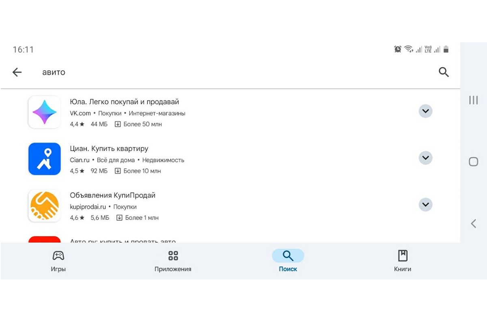Click Cian.ru developer text

click(80, 160)
